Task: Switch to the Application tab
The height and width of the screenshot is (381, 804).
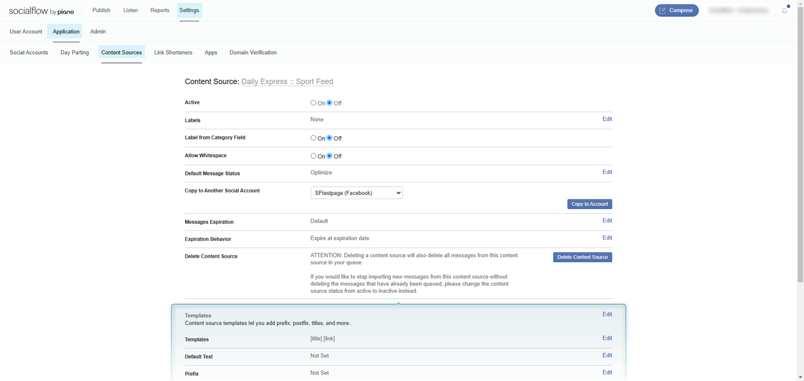Action: (66, 32)
